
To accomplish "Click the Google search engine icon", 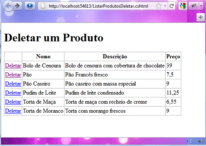I will [183, 6].
